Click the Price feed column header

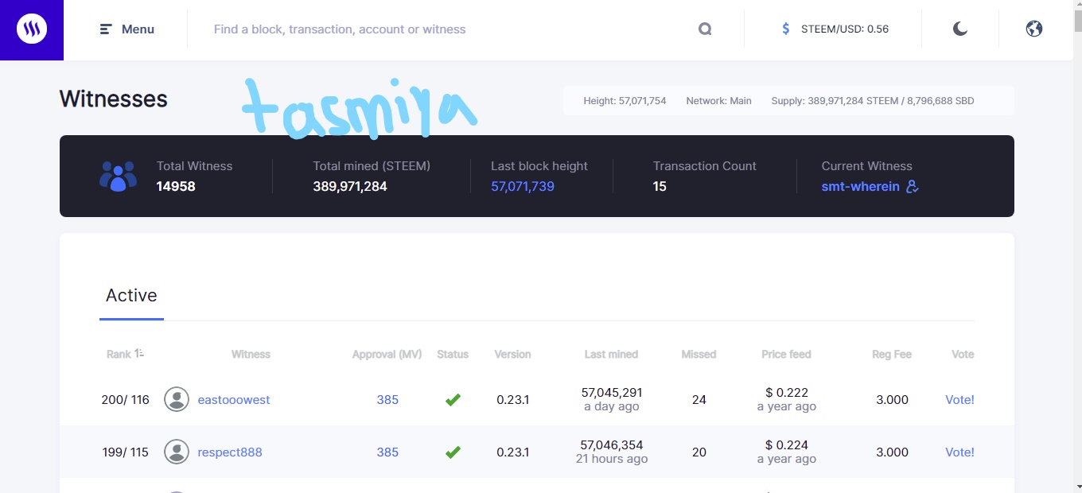786,355
